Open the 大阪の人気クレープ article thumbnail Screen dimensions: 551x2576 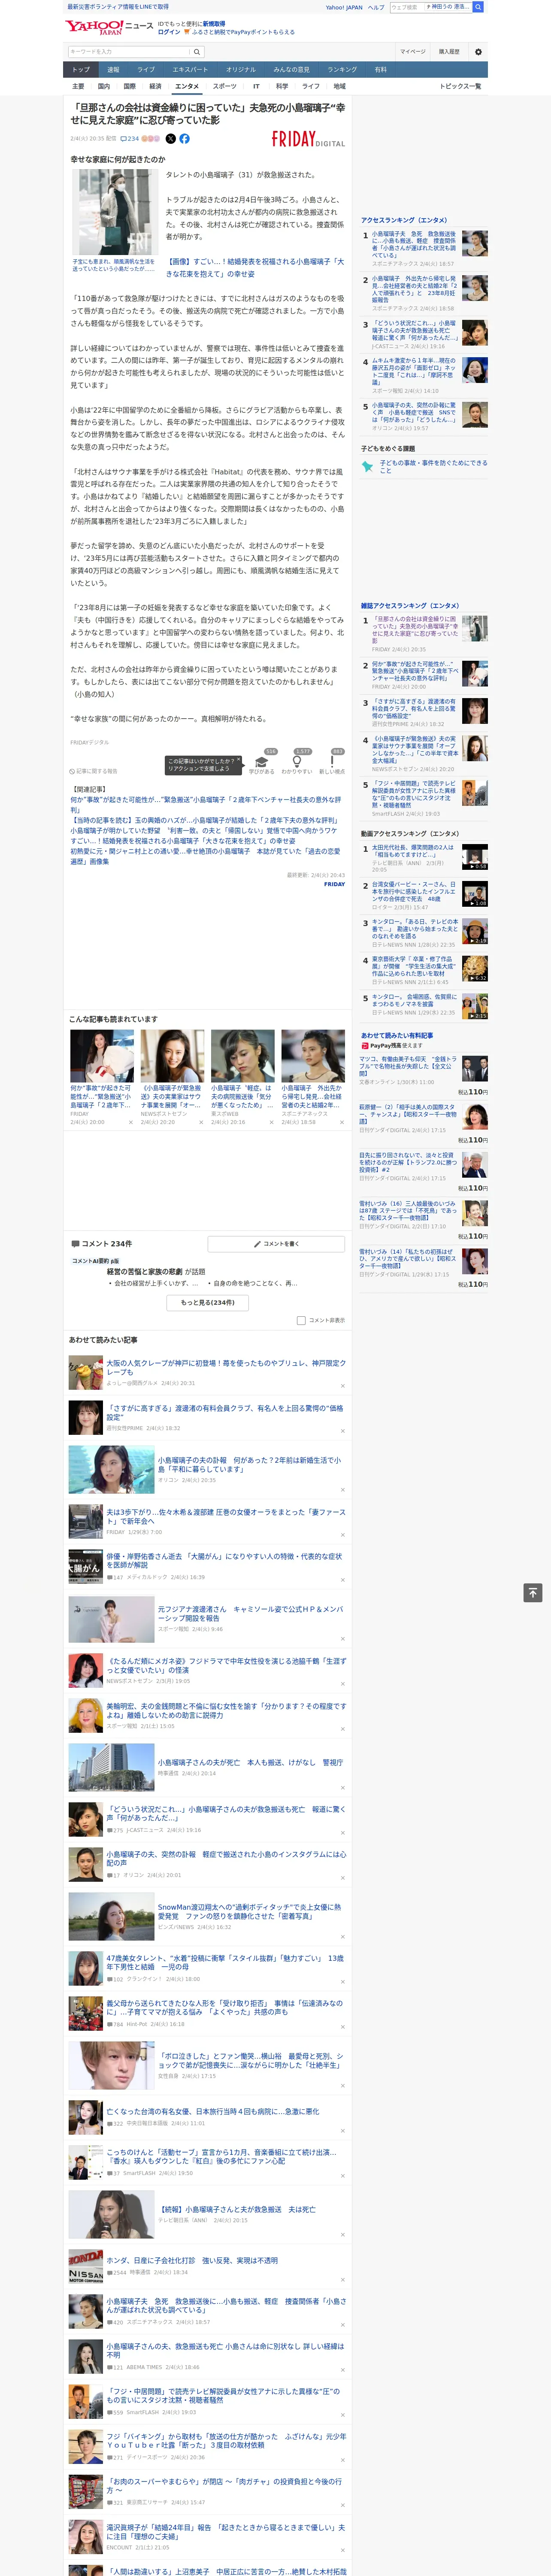85,1372
